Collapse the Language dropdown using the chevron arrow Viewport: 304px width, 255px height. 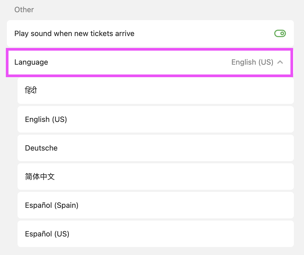(280, 62)
